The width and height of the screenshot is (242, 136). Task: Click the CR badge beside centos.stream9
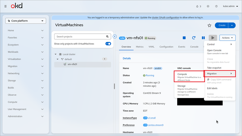pyautogui.click(x=145, y=125)
